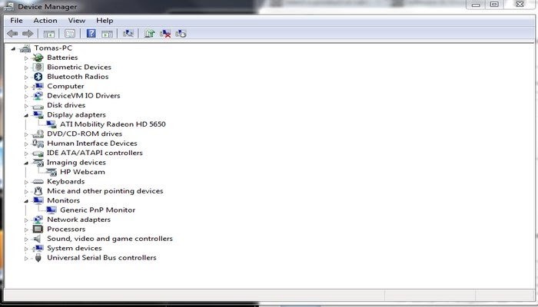The height and width of the screenshot is (307, 538).
Task: Click the blue Help question mark icon
Action: pos(91,33)
